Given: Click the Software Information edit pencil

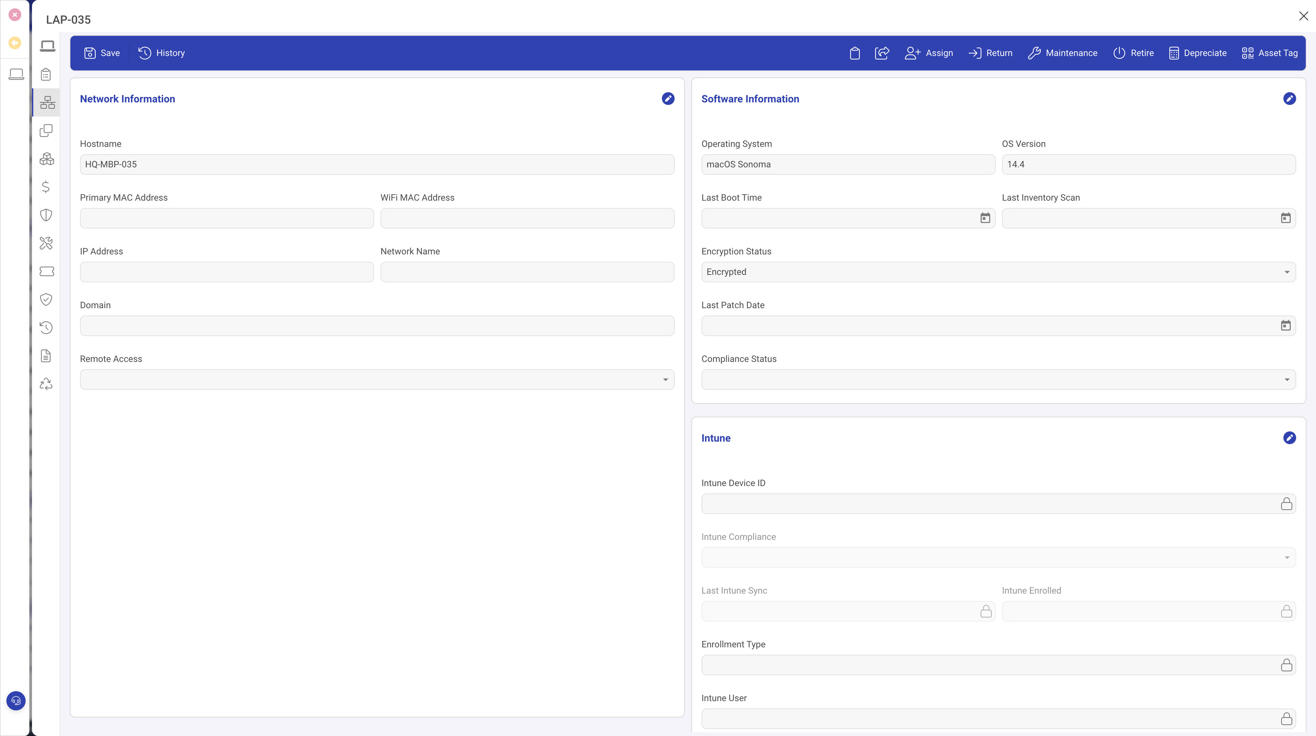Looking at the screenshot, I should pyautogui.click(x=1289, y=99).
